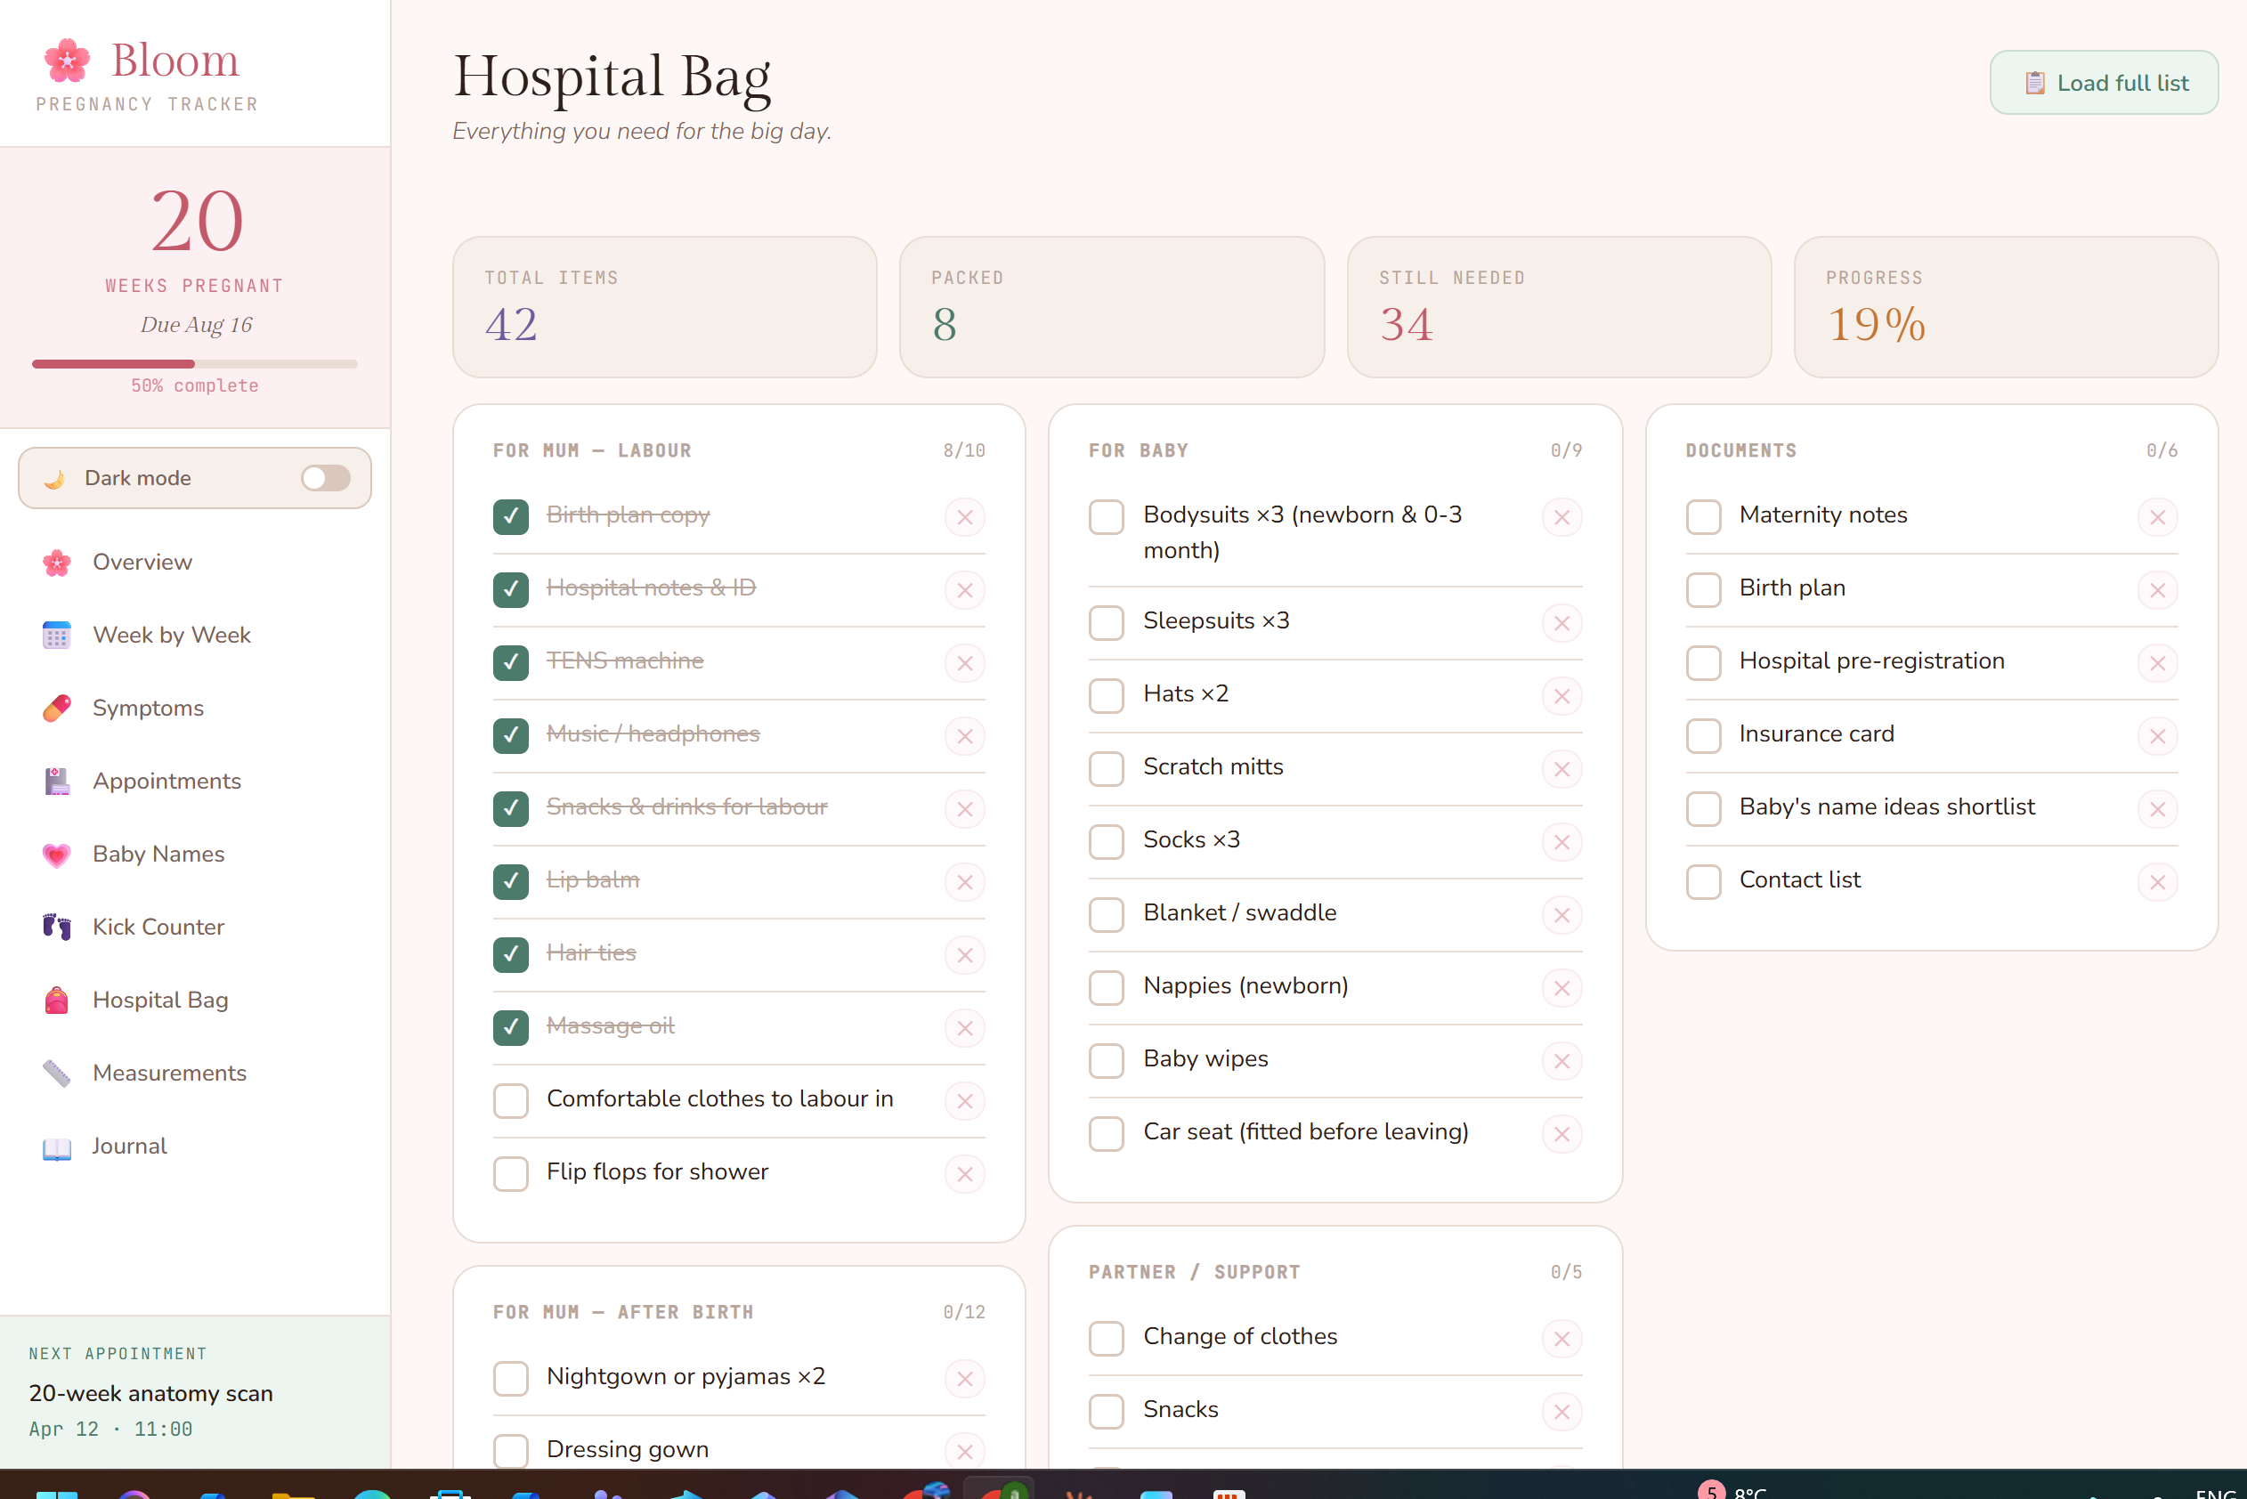Go to Week by Week
Screen dimensions: 2247x1499
pyautogui.click(x=194, y=635)
